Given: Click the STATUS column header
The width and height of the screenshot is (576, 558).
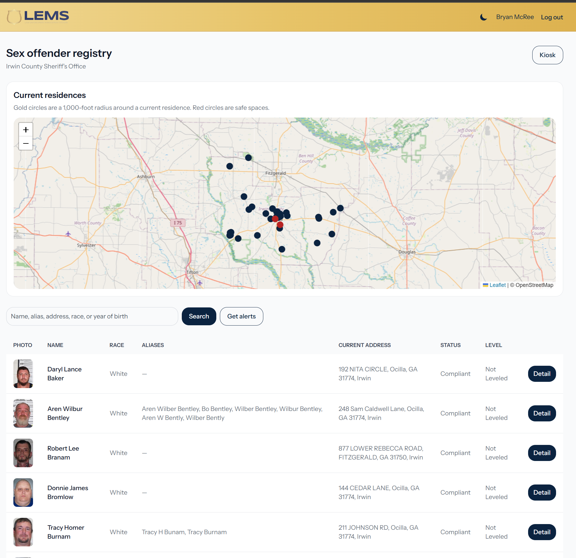Looking at the screenshot, I should point(450,345).
